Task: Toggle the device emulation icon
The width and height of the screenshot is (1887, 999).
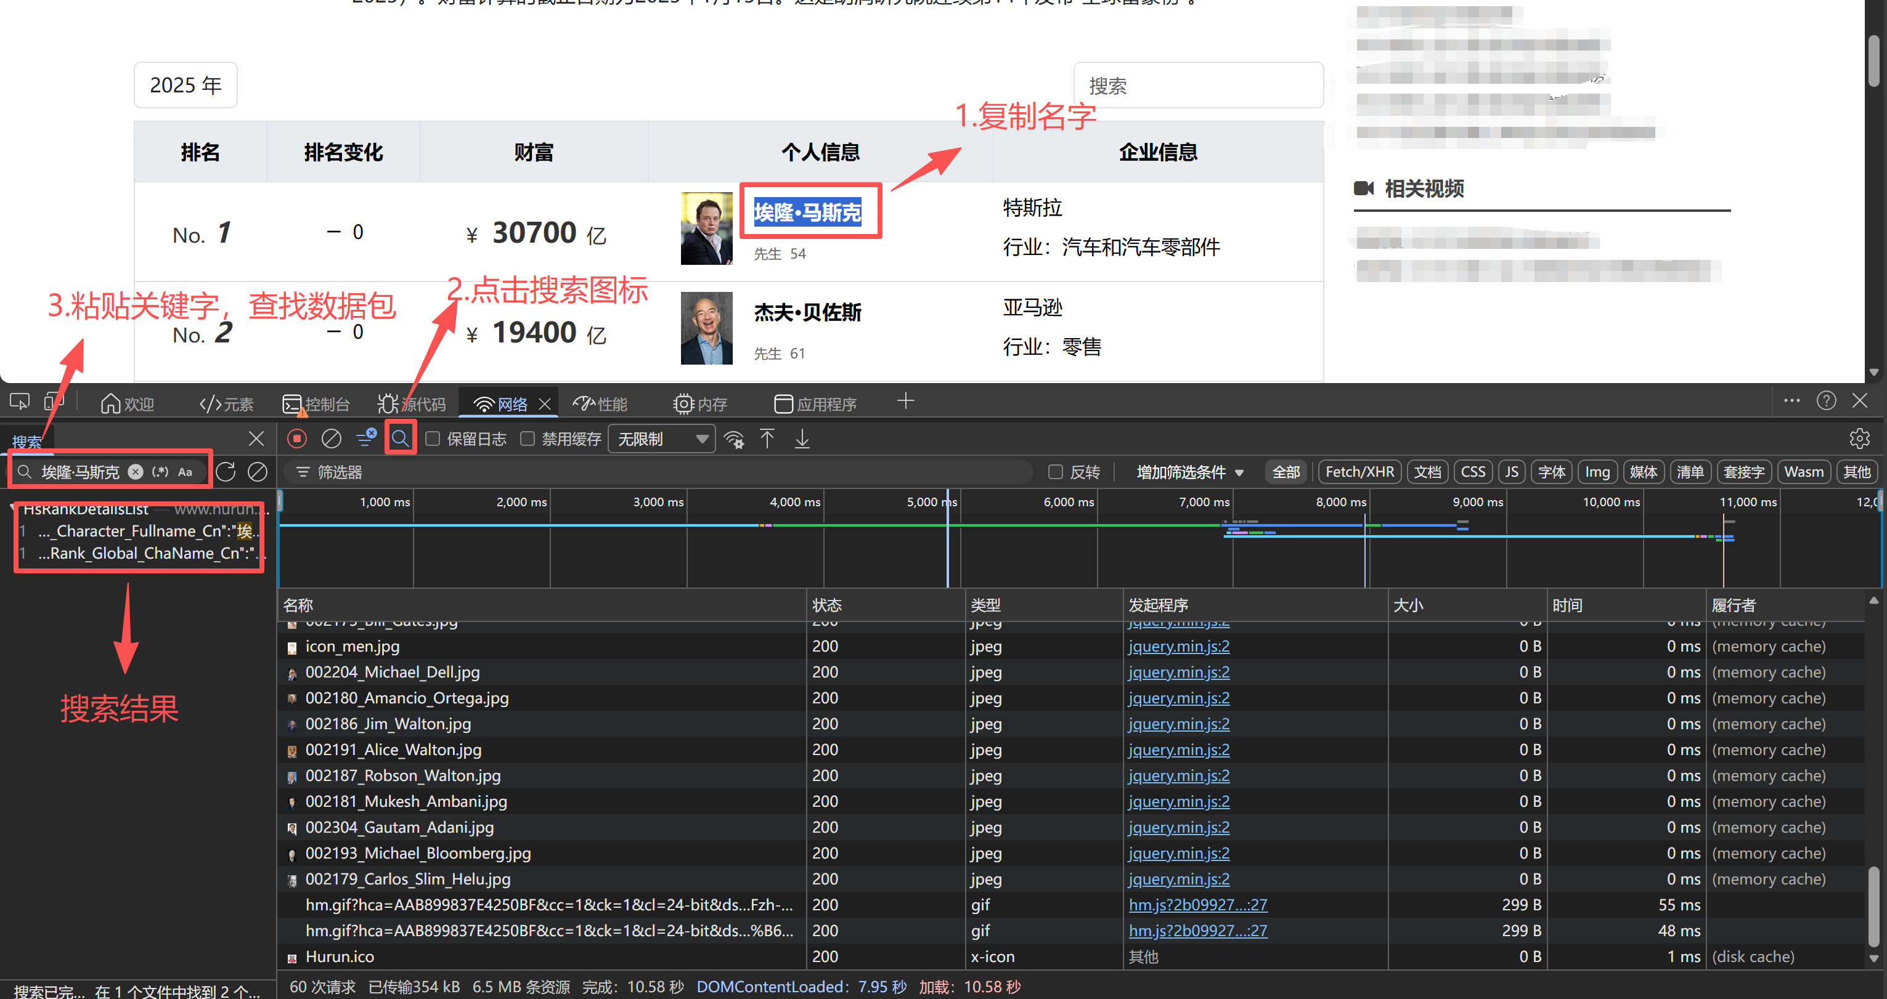Action: [x=53, y=402]
